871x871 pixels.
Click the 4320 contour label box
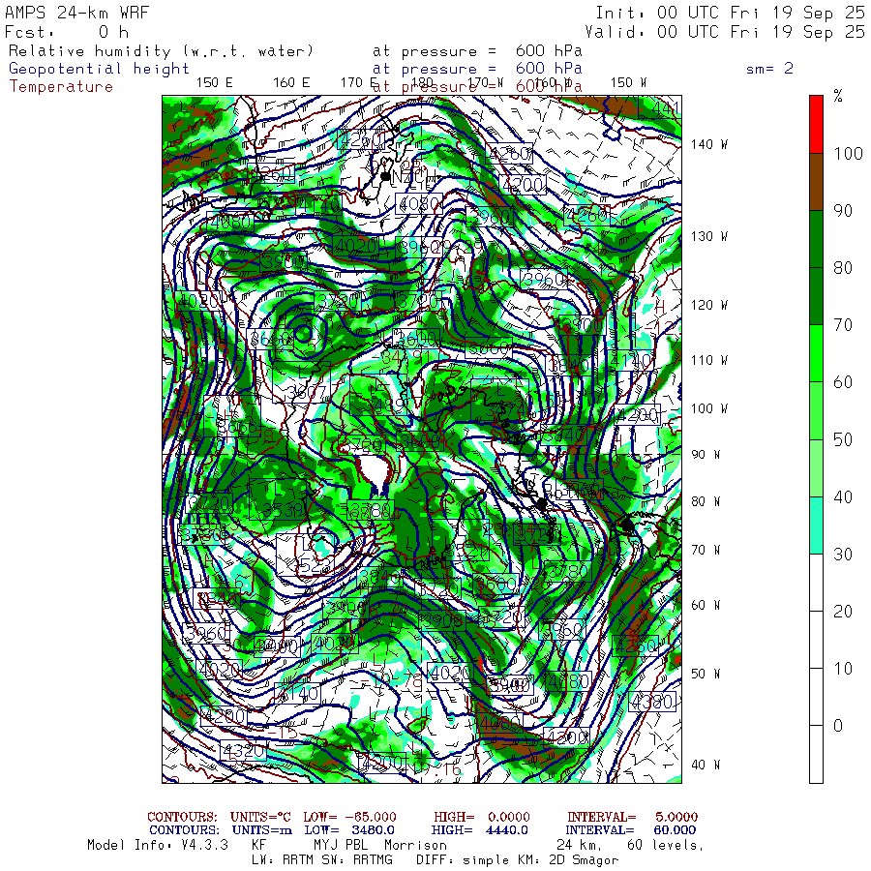tap(242, 750)
